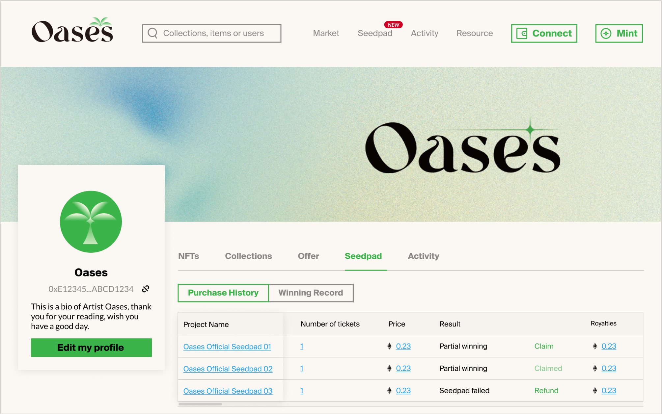Click Refund for Seedpad 03

coord(546,391)
